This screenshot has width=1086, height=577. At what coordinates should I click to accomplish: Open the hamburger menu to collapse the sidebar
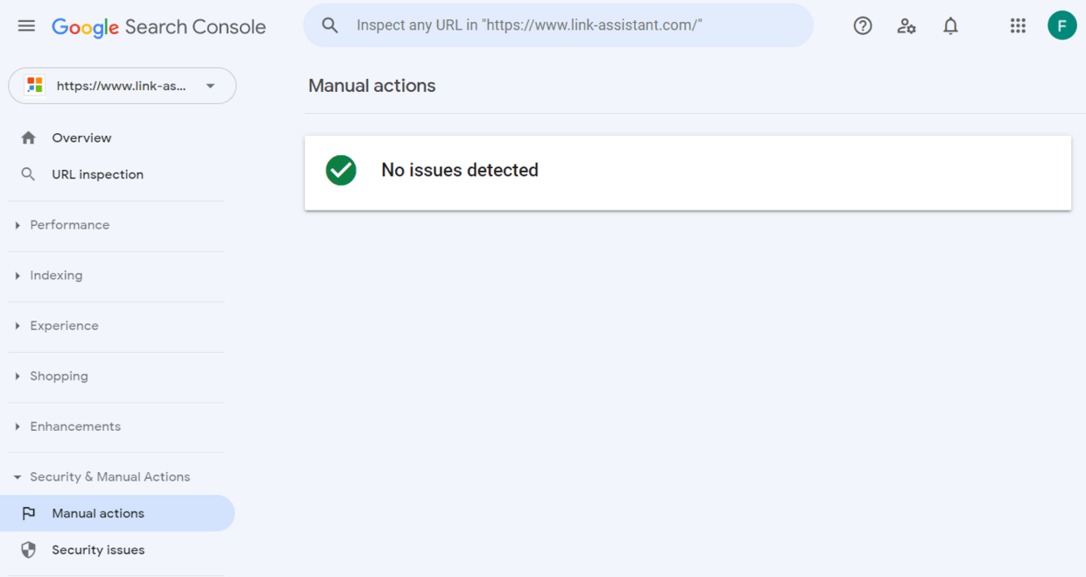pos(26,25)
